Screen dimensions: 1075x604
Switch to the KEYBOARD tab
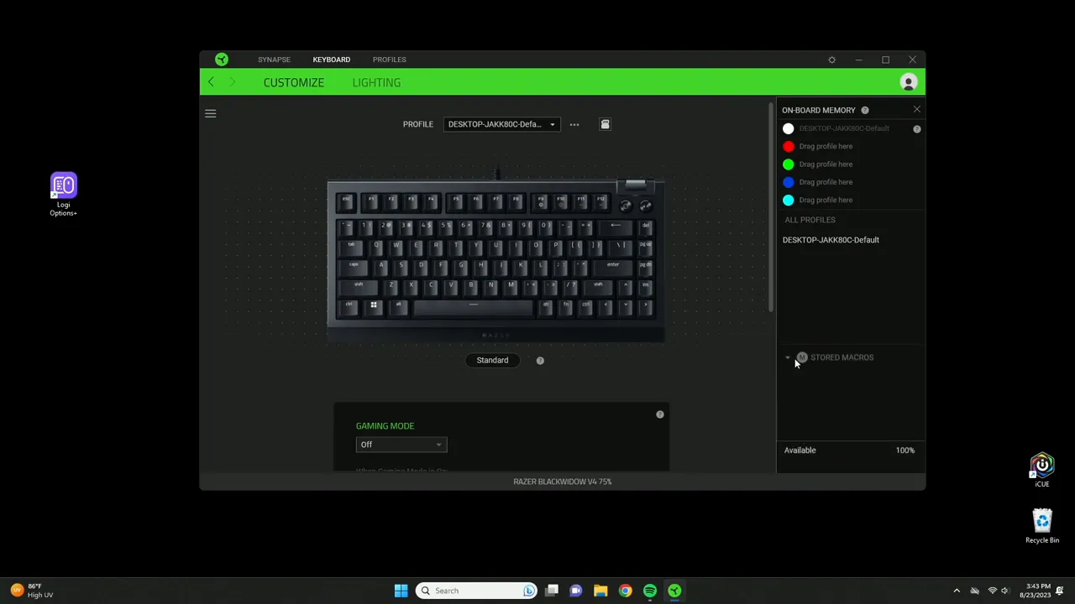pos(332,60)
